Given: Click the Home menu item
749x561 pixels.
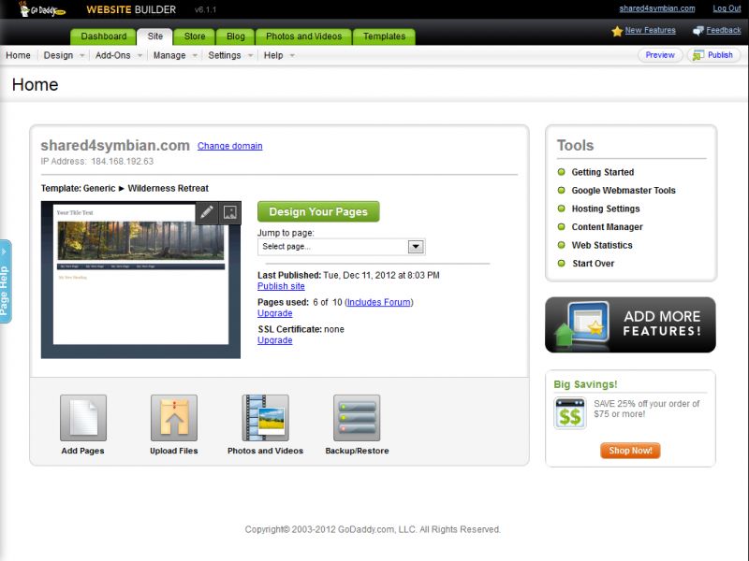Looking at the screenshot, I should coord(18,55).
